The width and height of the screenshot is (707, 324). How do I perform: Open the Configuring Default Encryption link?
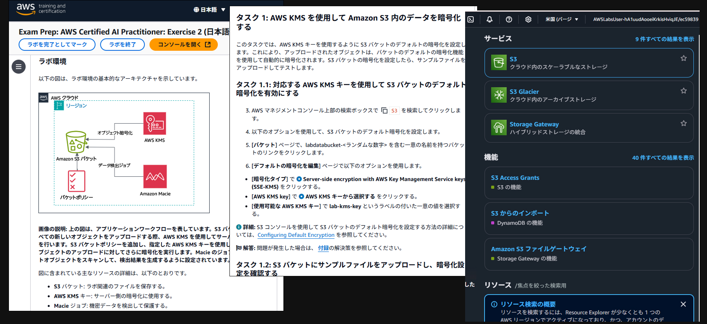296,235
